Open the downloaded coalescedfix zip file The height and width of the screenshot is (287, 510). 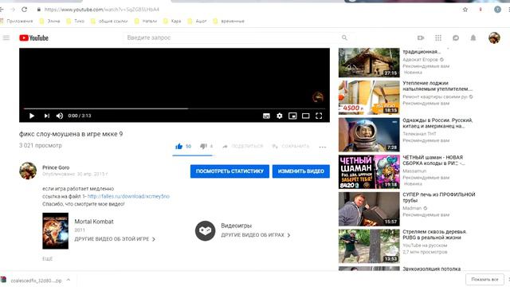(32, 280)
